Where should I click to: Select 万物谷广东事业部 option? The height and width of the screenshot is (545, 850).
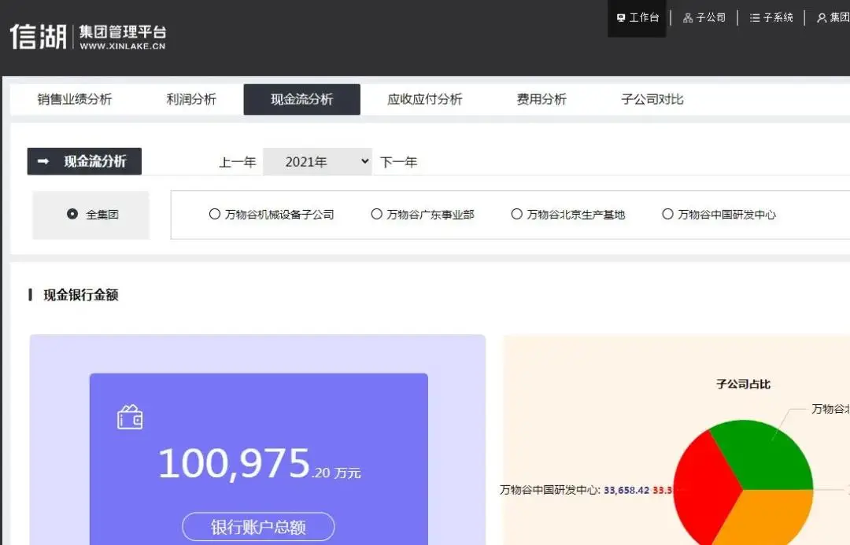(x=377, y=213)
